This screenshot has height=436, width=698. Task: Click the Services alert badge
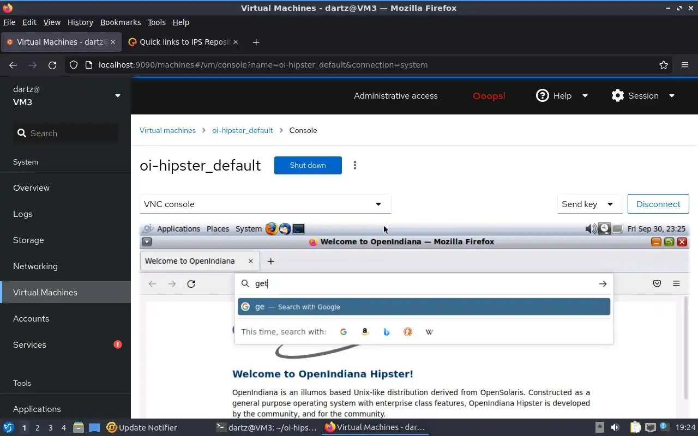(x=118, y=344)
